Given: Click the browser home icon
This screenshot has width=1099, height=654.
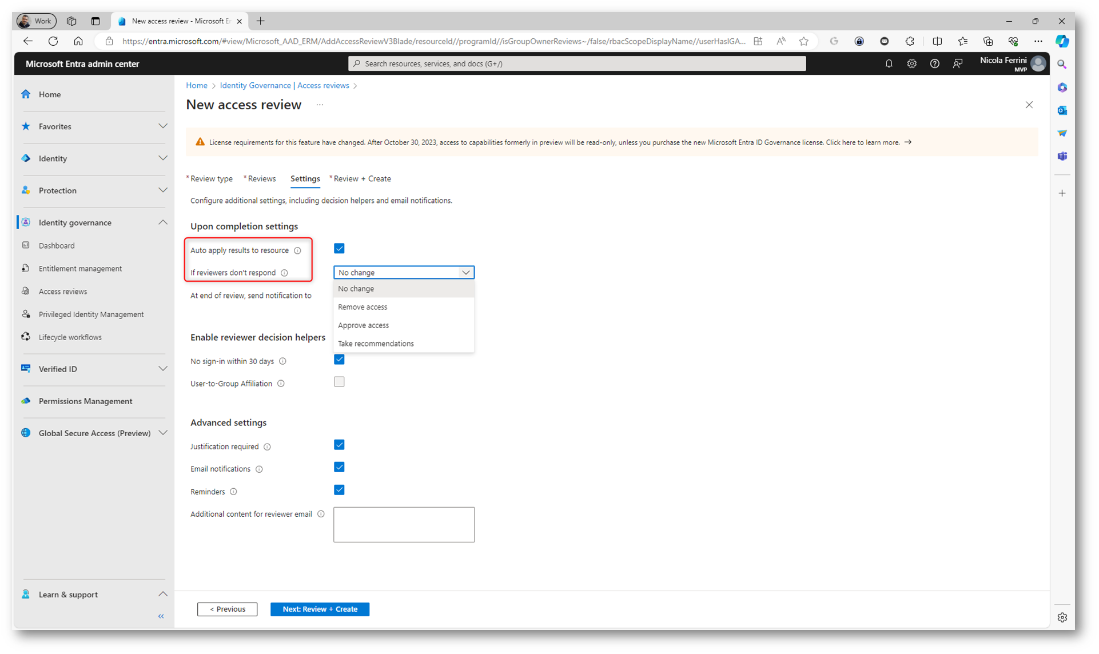Looking at the screenshot, I should pos(78,41).
